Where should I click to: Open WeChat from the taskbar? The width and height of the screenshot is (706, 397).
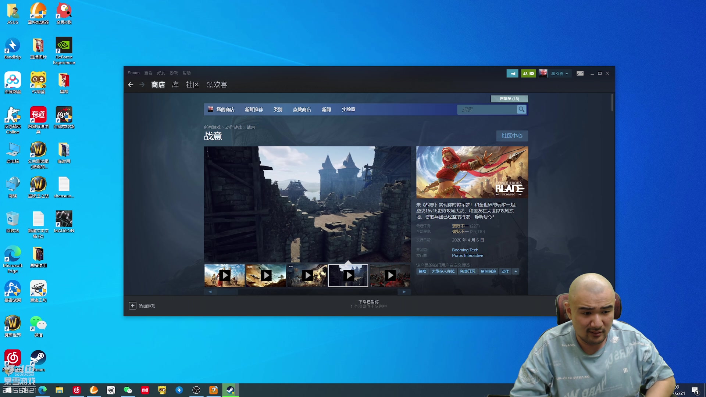(128, 390)
